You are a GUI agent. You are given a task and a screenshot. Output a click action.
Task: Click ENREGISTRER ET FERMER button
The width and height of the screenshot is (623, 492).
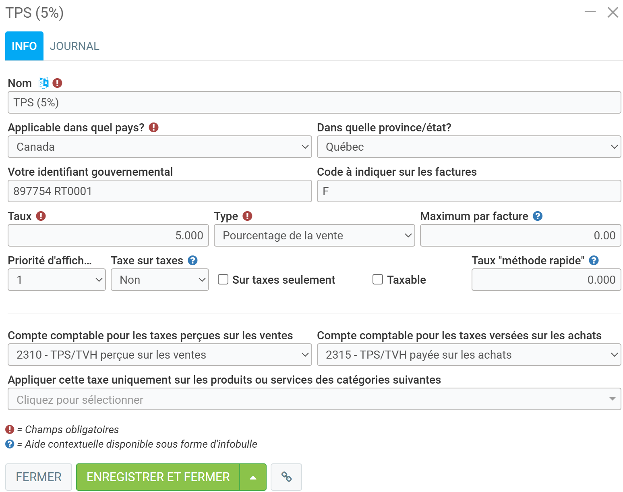158,477
